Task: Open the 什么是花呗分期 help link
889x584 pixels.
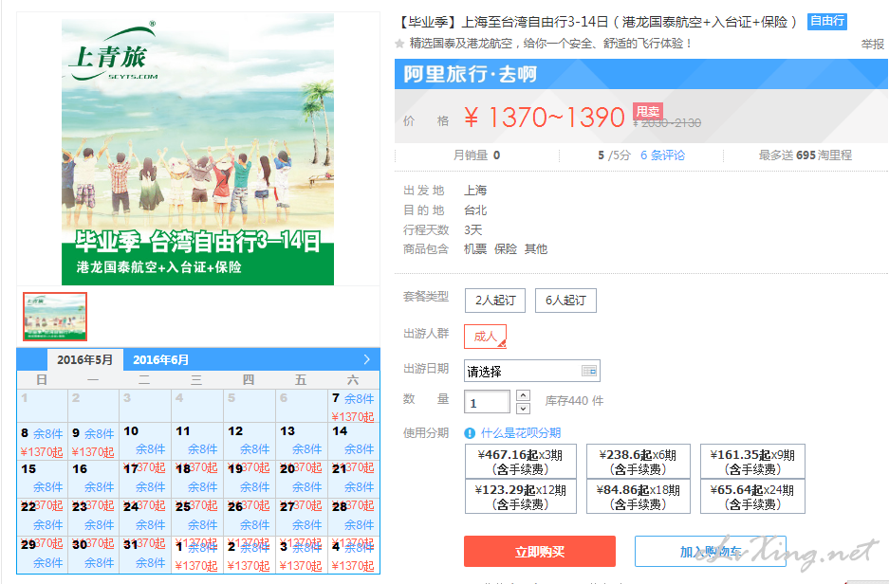Action: [x=521, y=433]
